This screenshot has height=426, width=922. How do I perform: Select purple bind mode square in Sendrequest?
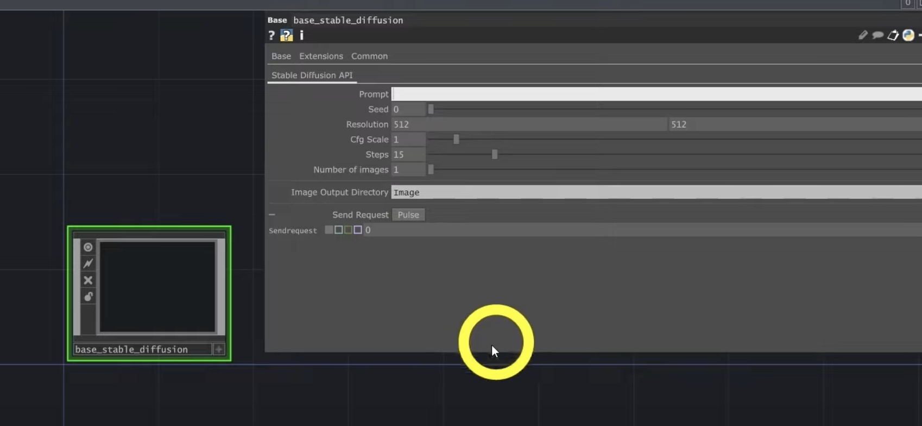click(358, 230)
